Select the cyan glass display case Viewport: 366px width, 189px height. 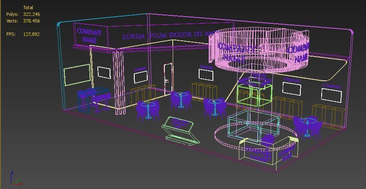[x=254, y=125]
